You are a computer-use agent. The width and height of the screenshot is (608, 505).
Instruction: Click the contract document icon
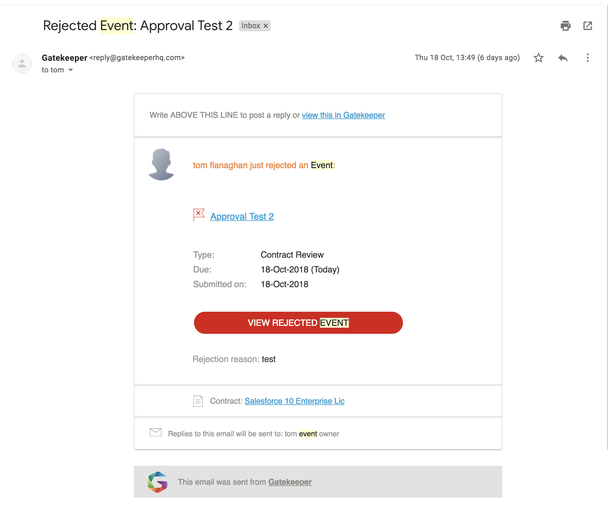coord(198,401)
